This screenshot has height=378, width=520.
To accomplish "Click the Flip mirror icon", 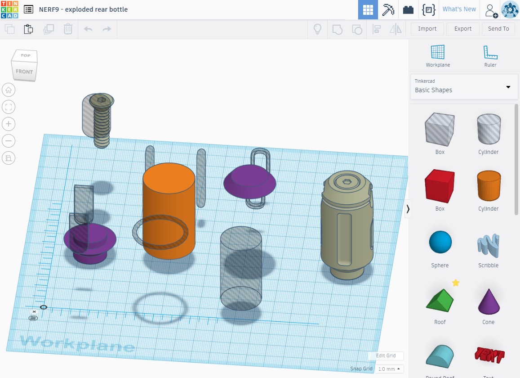I will [396, 29].
